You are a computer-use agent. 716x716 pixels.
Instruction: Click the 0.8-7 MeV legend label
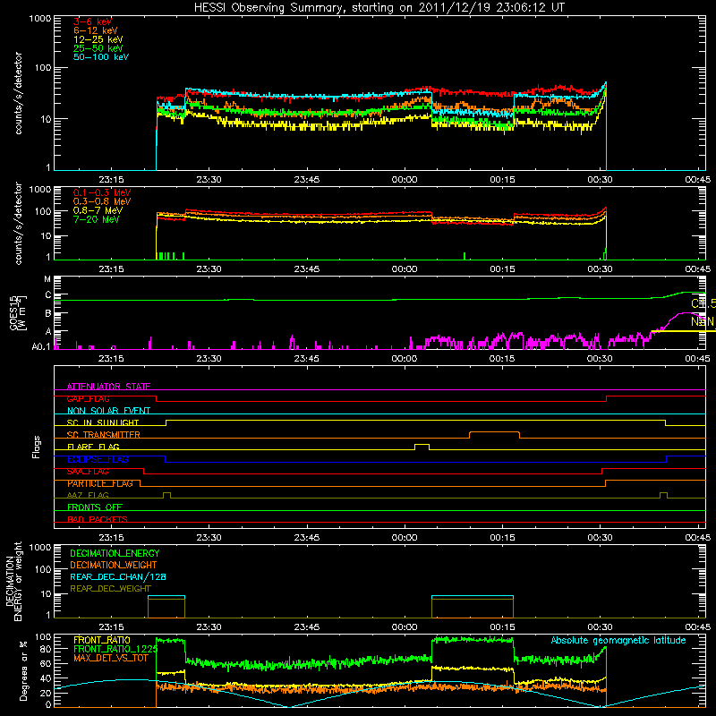click(x=98, y=210)
